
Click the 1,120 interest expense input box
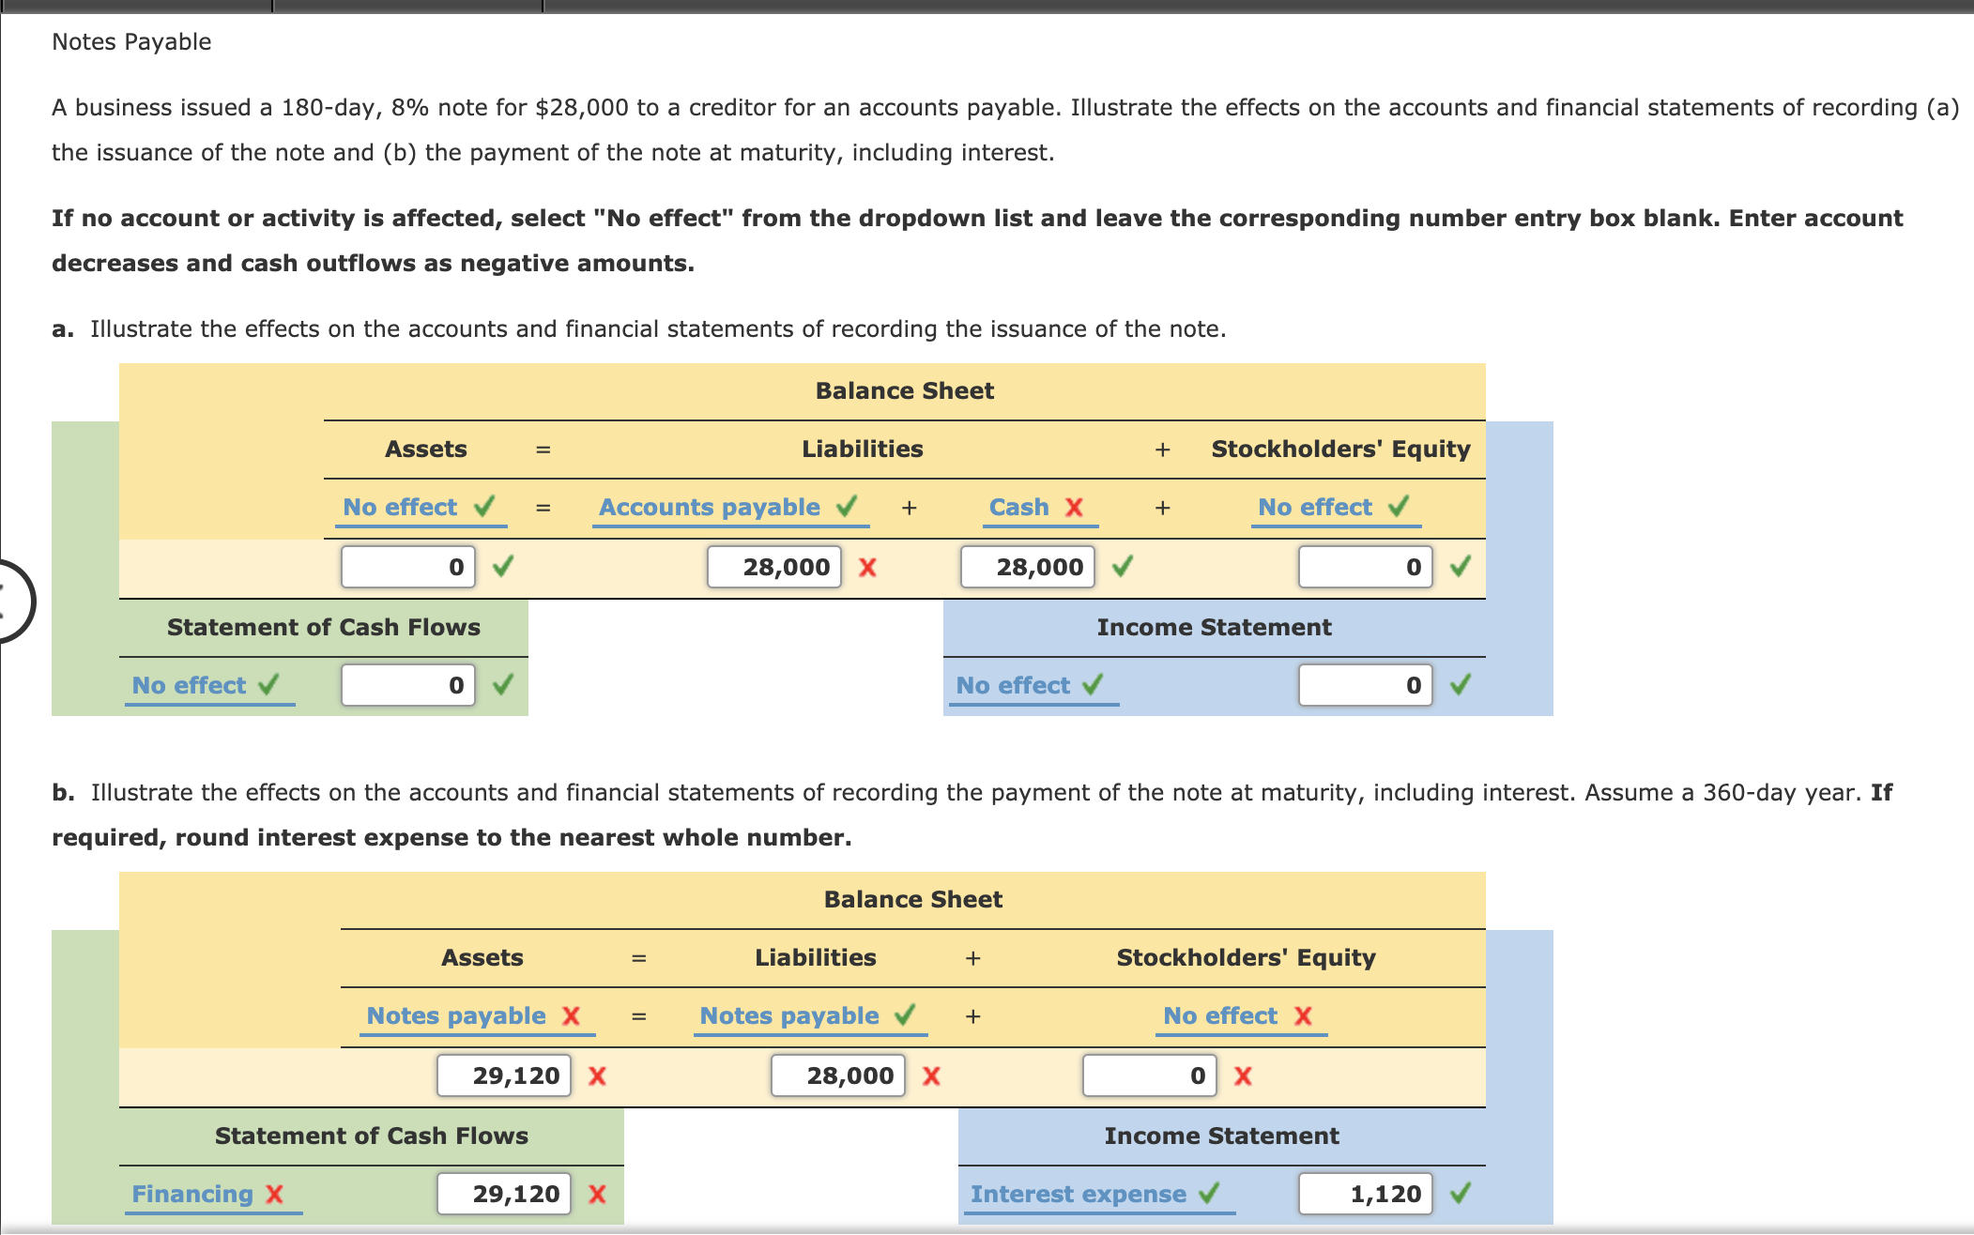(1364, 1194)
